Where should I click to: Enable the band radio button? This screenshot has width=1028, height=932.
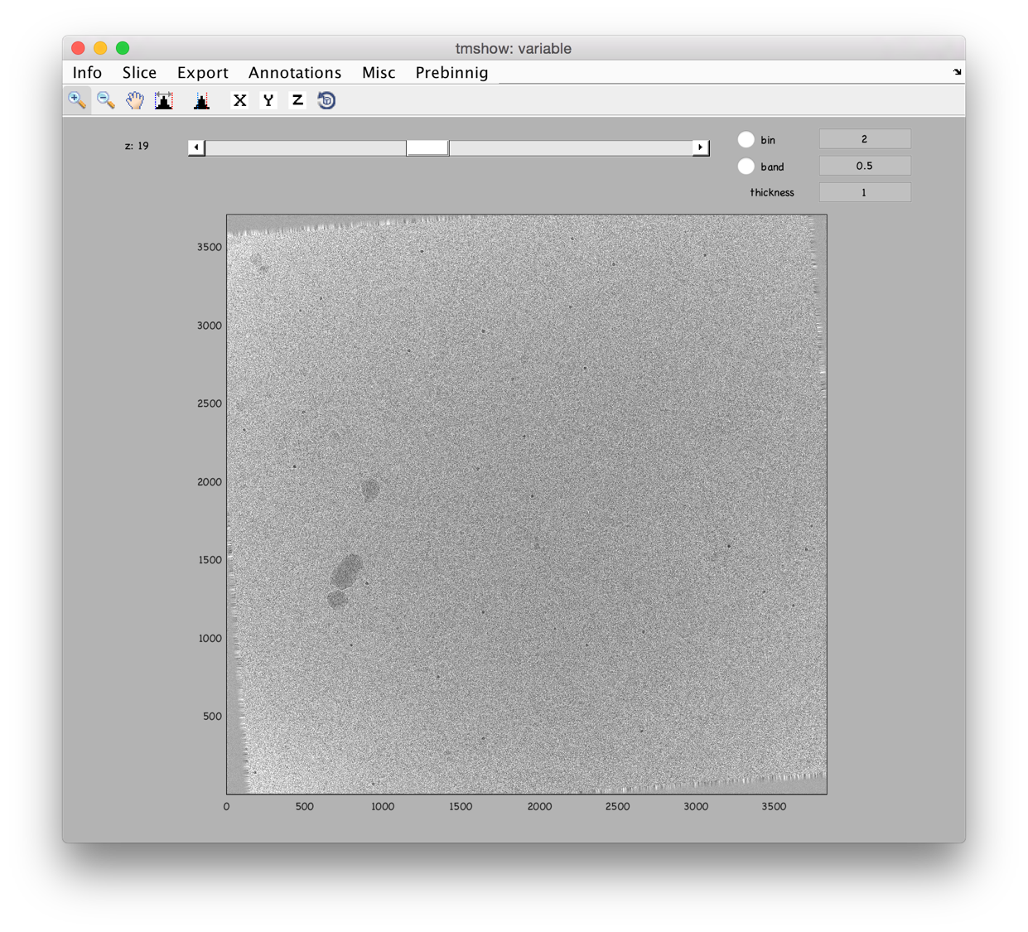(746, 166)
